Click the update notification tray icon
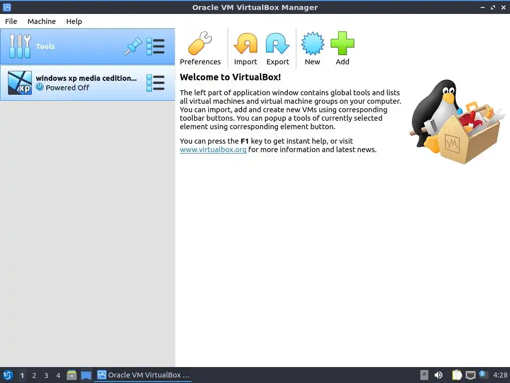510x383 pixels. coord(483,375)
